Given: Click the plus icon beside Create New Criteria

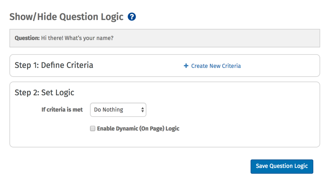Looking at the screenshot, I should pos(186,66).
